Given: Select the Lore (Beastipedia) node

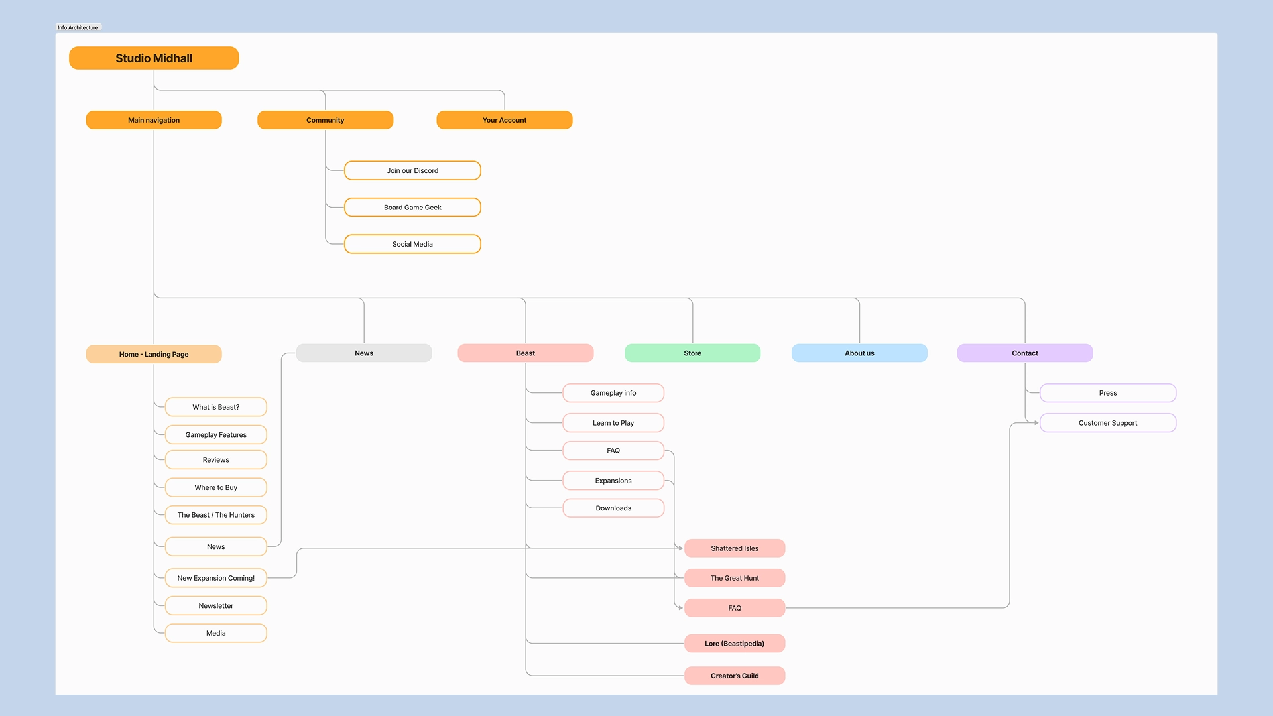Looking at the screenshot, I should click(x=735, y=643).
